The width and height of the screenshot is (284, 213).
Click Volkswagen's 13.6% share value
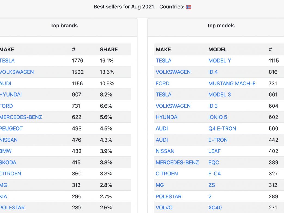(107, 72)
